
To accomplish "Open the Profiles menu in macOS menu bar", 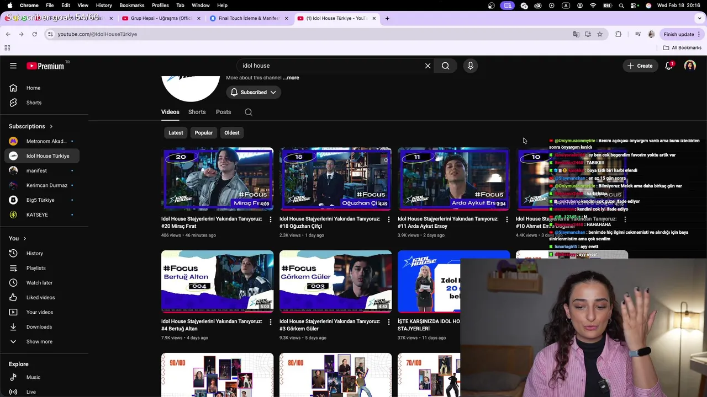I will click(x=160, y=5).
